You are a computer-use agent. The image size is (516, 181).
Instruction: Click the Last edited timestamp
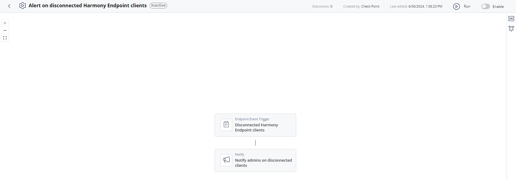pos(416,6)
